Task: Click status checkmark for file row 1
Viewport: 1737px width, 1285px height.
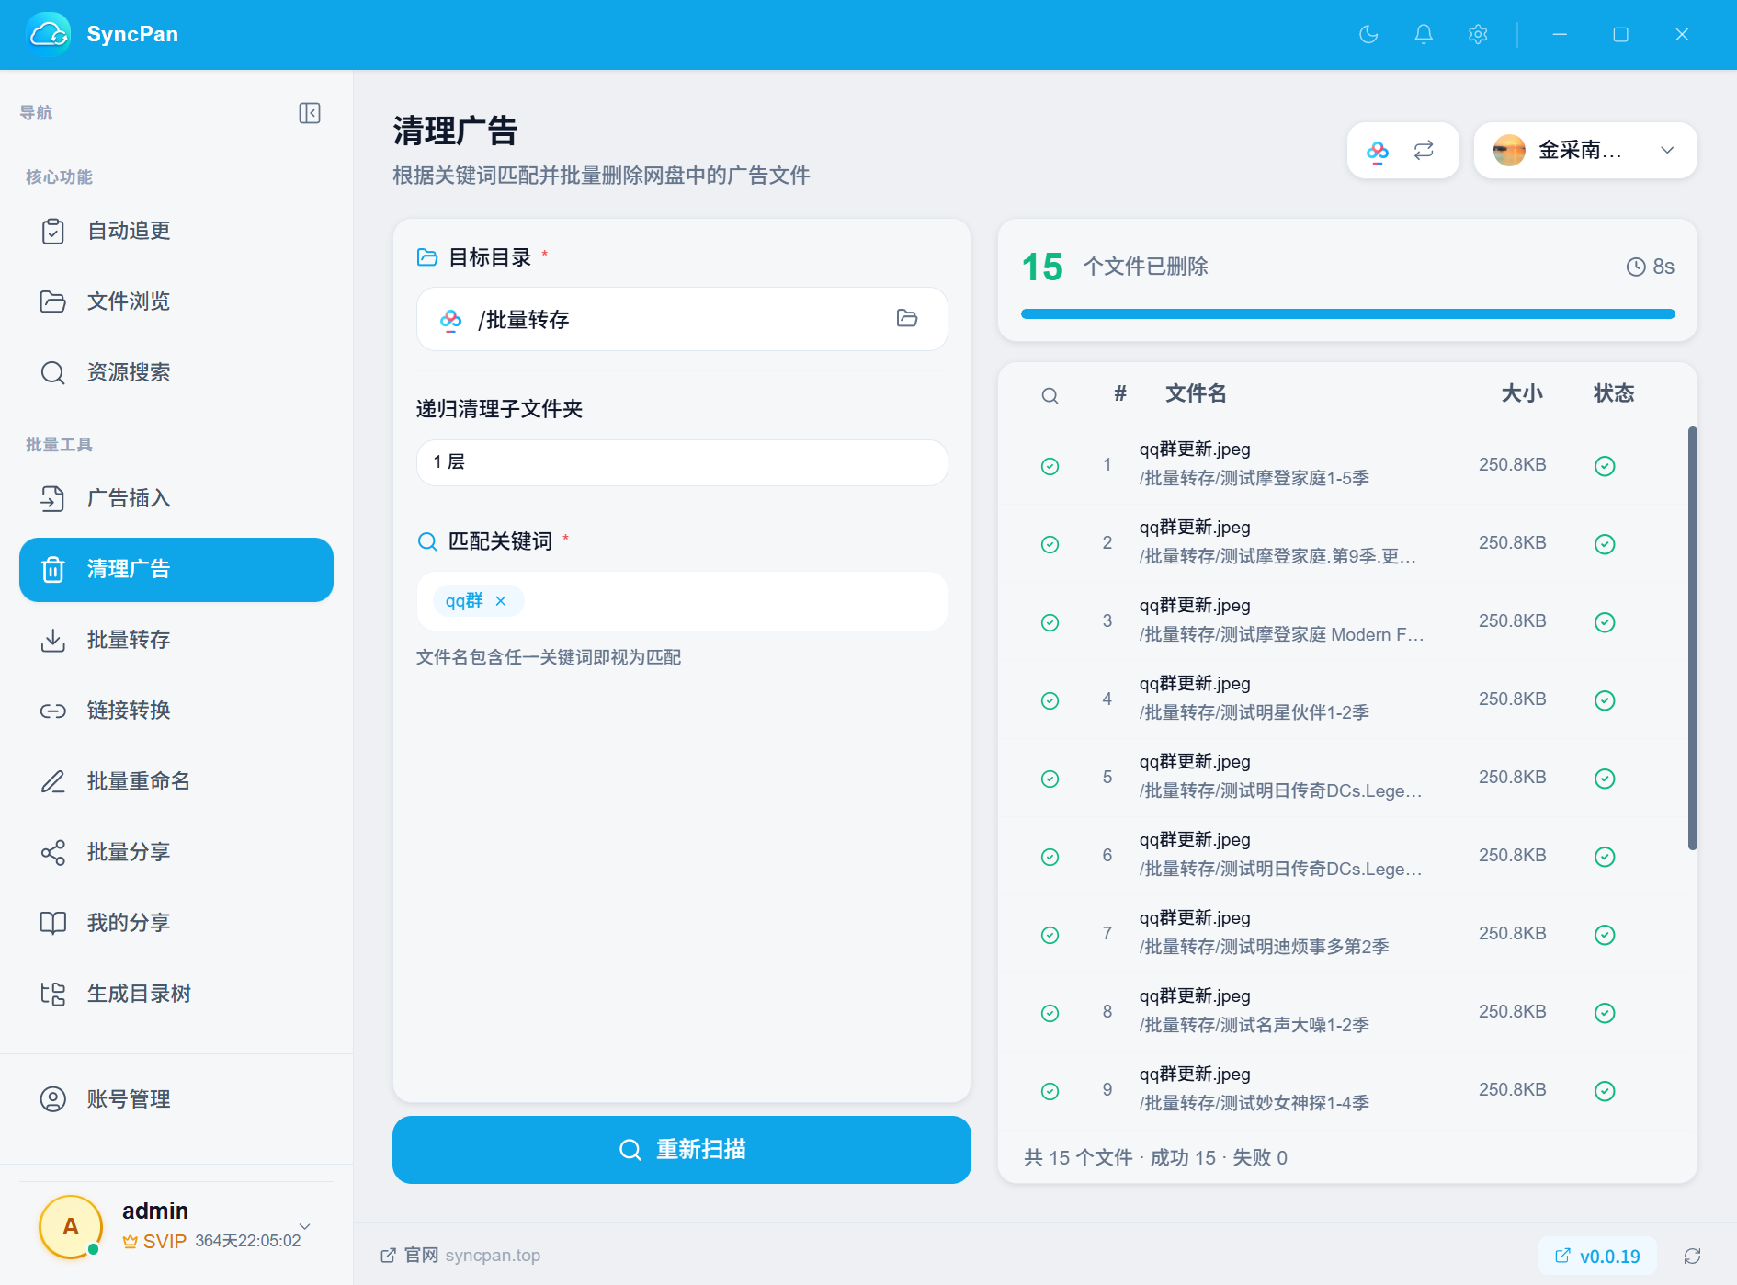Action: pos(1605,466)
